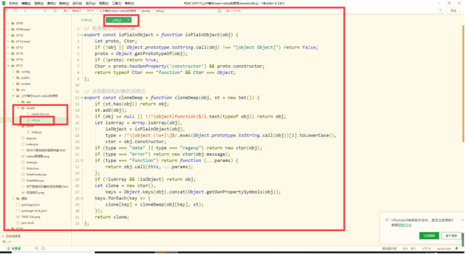
Task: Click the REACT segment in the breadcrumb
Action: coord(77,11)
